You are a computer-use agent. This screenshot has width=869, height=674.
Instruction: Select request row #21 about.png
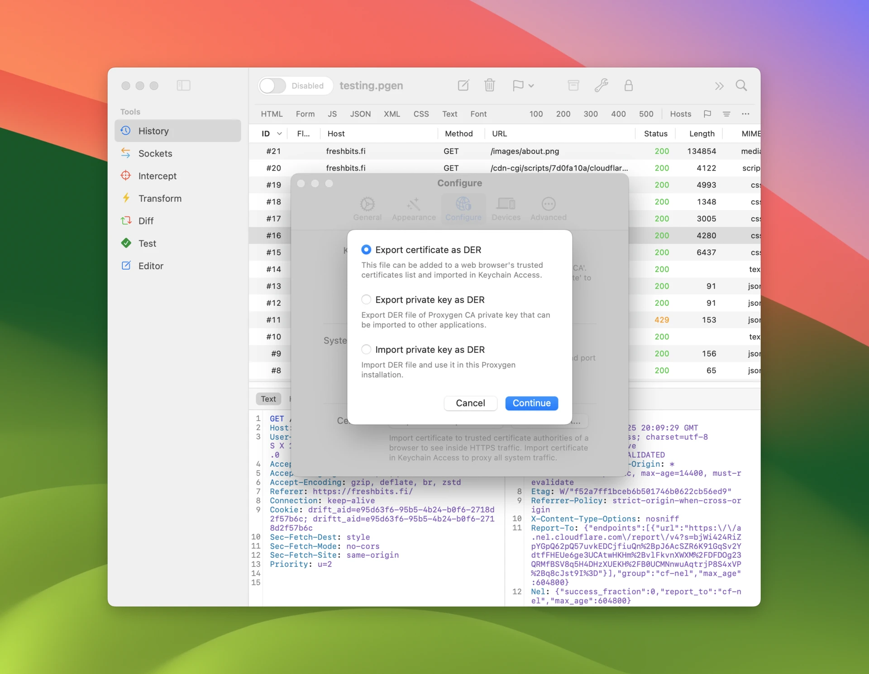[x=453, y=151]
